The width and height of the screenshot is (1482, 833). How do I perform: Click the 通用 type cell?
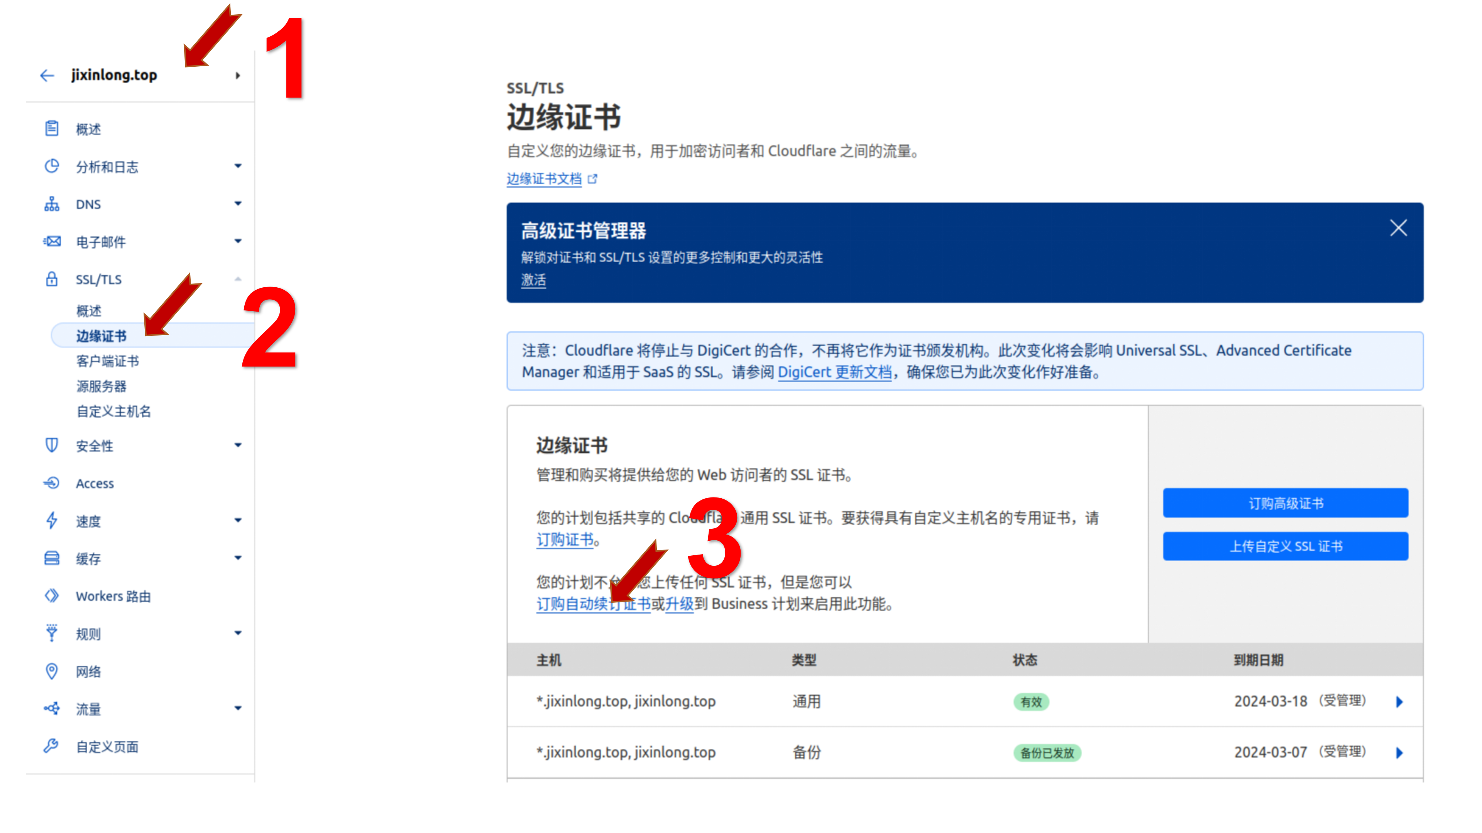[x=807, y=701]
